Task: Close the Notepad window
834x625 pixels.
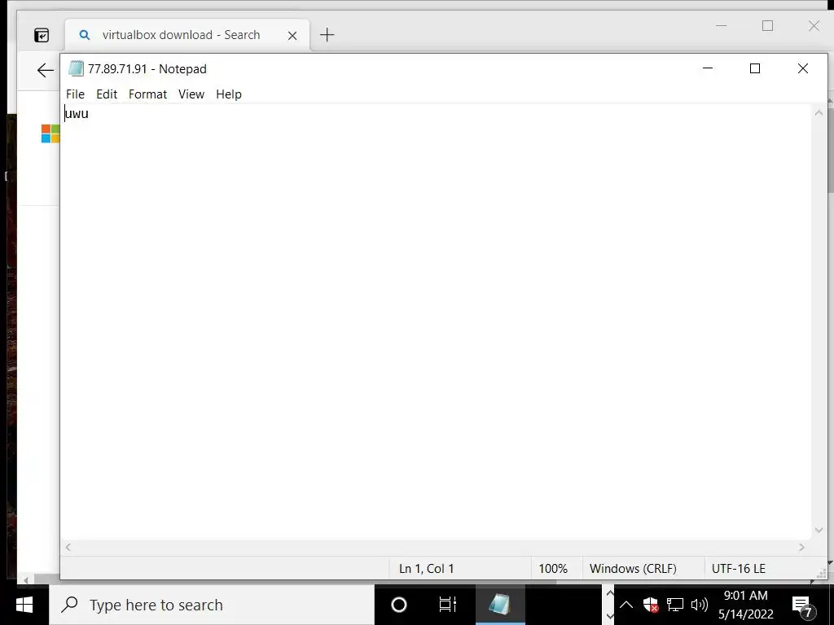Action: (802, 68)
